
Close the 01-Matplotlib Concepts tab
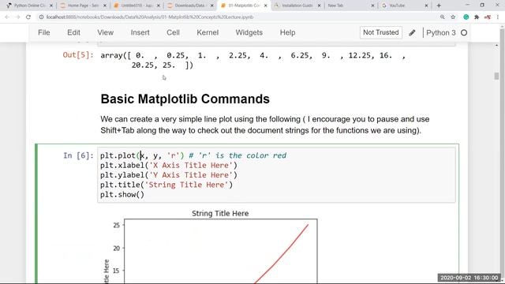point(265,6)
